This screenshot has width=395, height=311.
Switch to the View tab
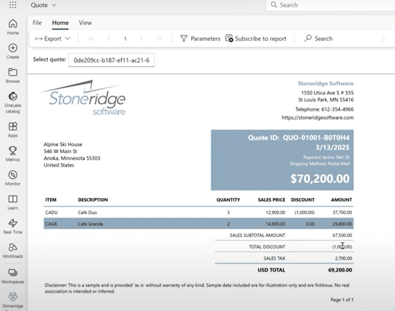[85, 23]
